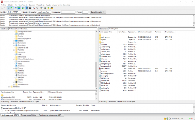Open the directory listing filters icon
Viewport: 195px width, 120px height.
point(41,8)
